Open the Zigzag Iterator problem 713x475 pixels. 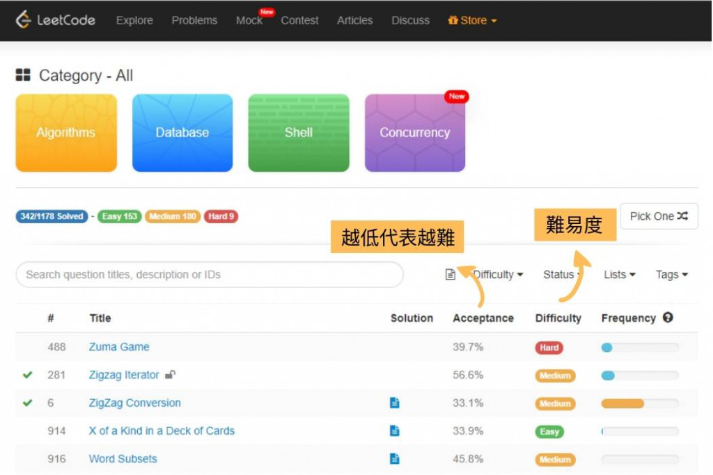(x=124, y=375)
